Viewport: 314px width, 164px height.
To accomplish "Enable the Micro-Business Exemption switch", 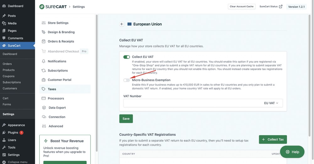I will (127, 80).
